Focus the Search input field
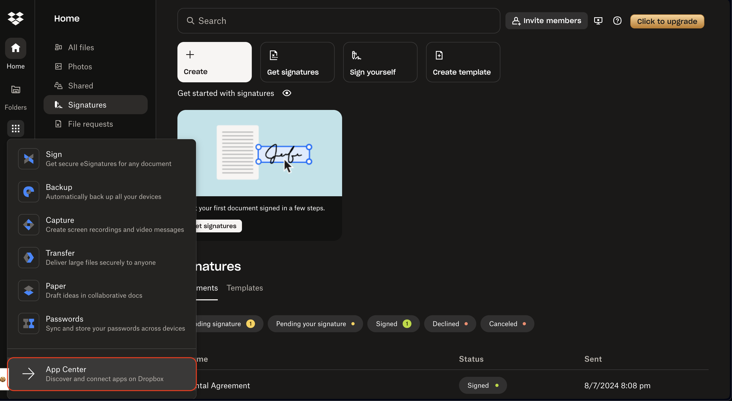The height and width of the screenshot is (401, 732). point(338,21)
